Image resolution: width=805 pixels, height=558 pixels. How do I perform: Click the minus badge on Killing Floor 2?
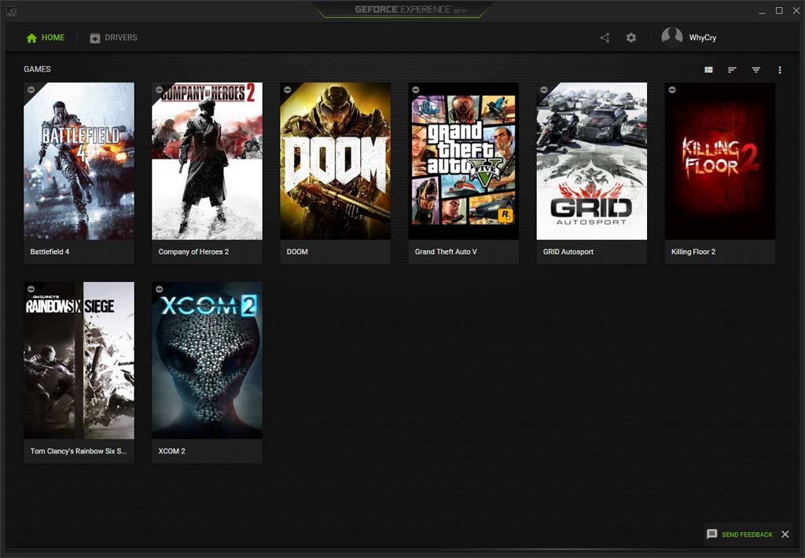pos(672,90)
